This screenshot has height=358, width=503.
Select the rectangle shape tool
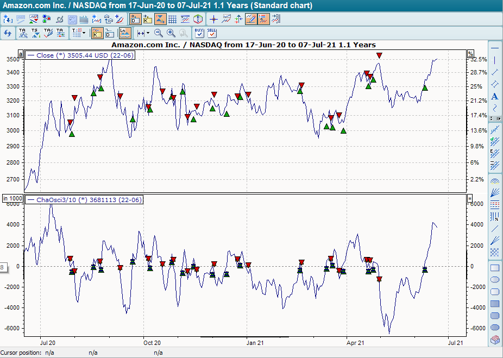coord(495,267)
